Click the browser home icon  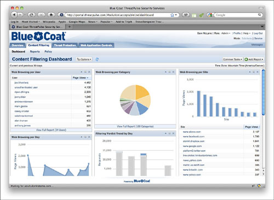tap(51, 15)
